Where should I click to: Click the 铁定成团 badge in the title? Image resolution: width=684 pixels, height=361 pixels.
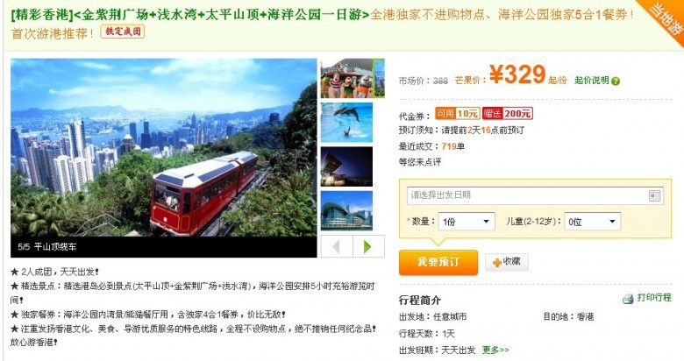click(123, 32)
